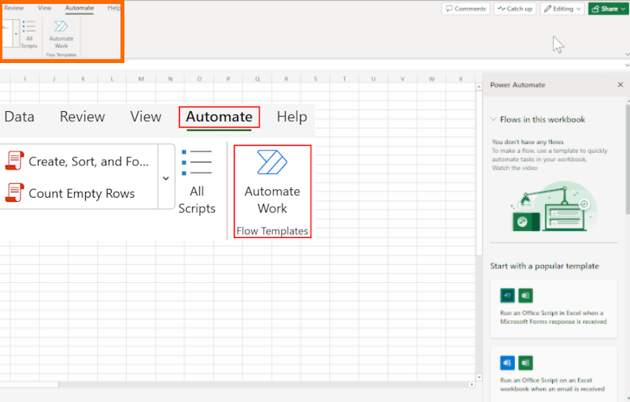The width and height of the screenshot is (630, 402).
Task: Open the Watch the video link
Action: point(515,168)
